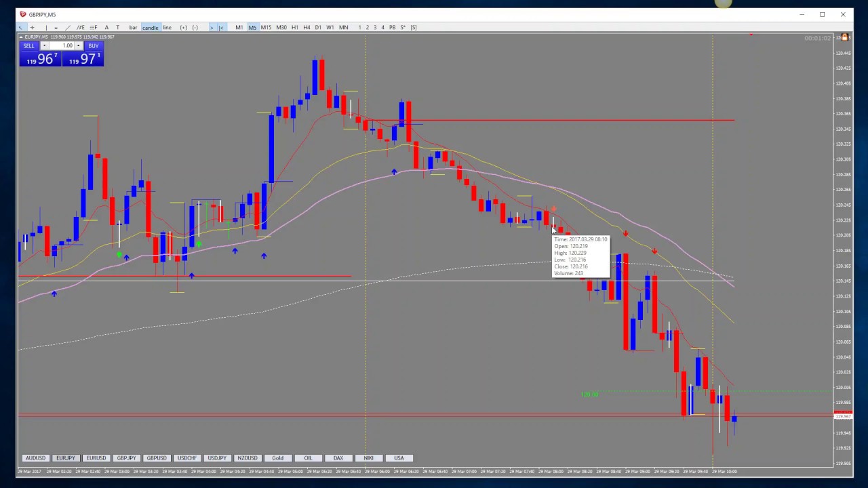868x488 pixels.
Task: Increase lot size with up arrow
Action: [78, 46]
